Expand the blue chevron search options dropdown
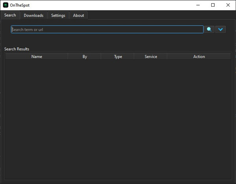This screenshot has height=184, width=236. click(221, 29)
